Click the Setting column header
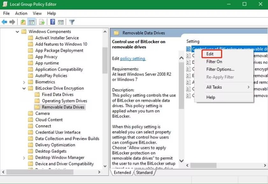 click(x=193, y=41)
